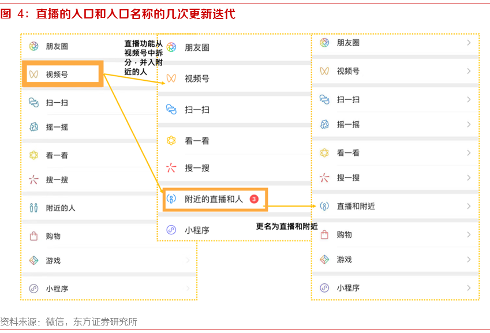Select 视频号 label in middle panel

tap(197, 78)
